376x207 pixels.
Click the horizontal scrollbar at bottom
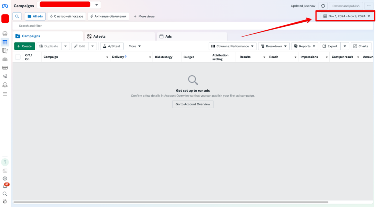coord(171,202)
